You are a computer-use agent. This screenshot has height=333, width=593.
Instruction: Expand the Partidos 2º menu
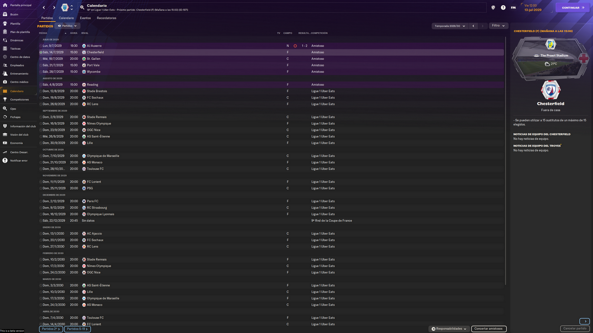pos(51,329)
